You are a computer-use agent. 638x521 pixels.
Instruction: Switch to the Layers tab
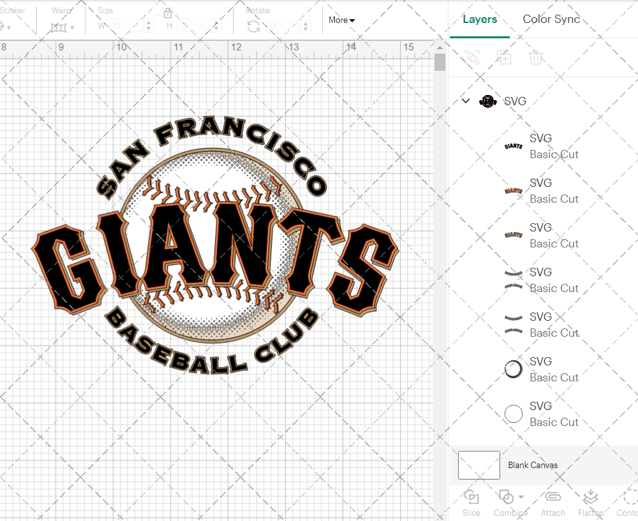480,19
